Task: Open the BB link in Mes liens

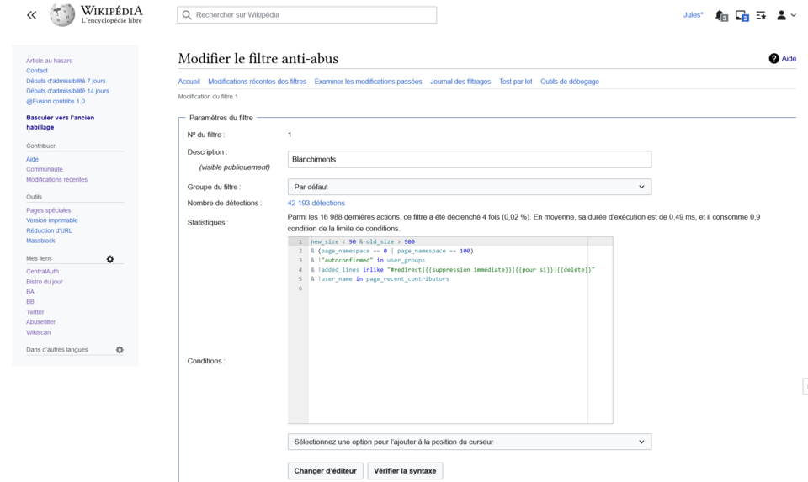Action: pyautogui.click(x=30, y=301)
